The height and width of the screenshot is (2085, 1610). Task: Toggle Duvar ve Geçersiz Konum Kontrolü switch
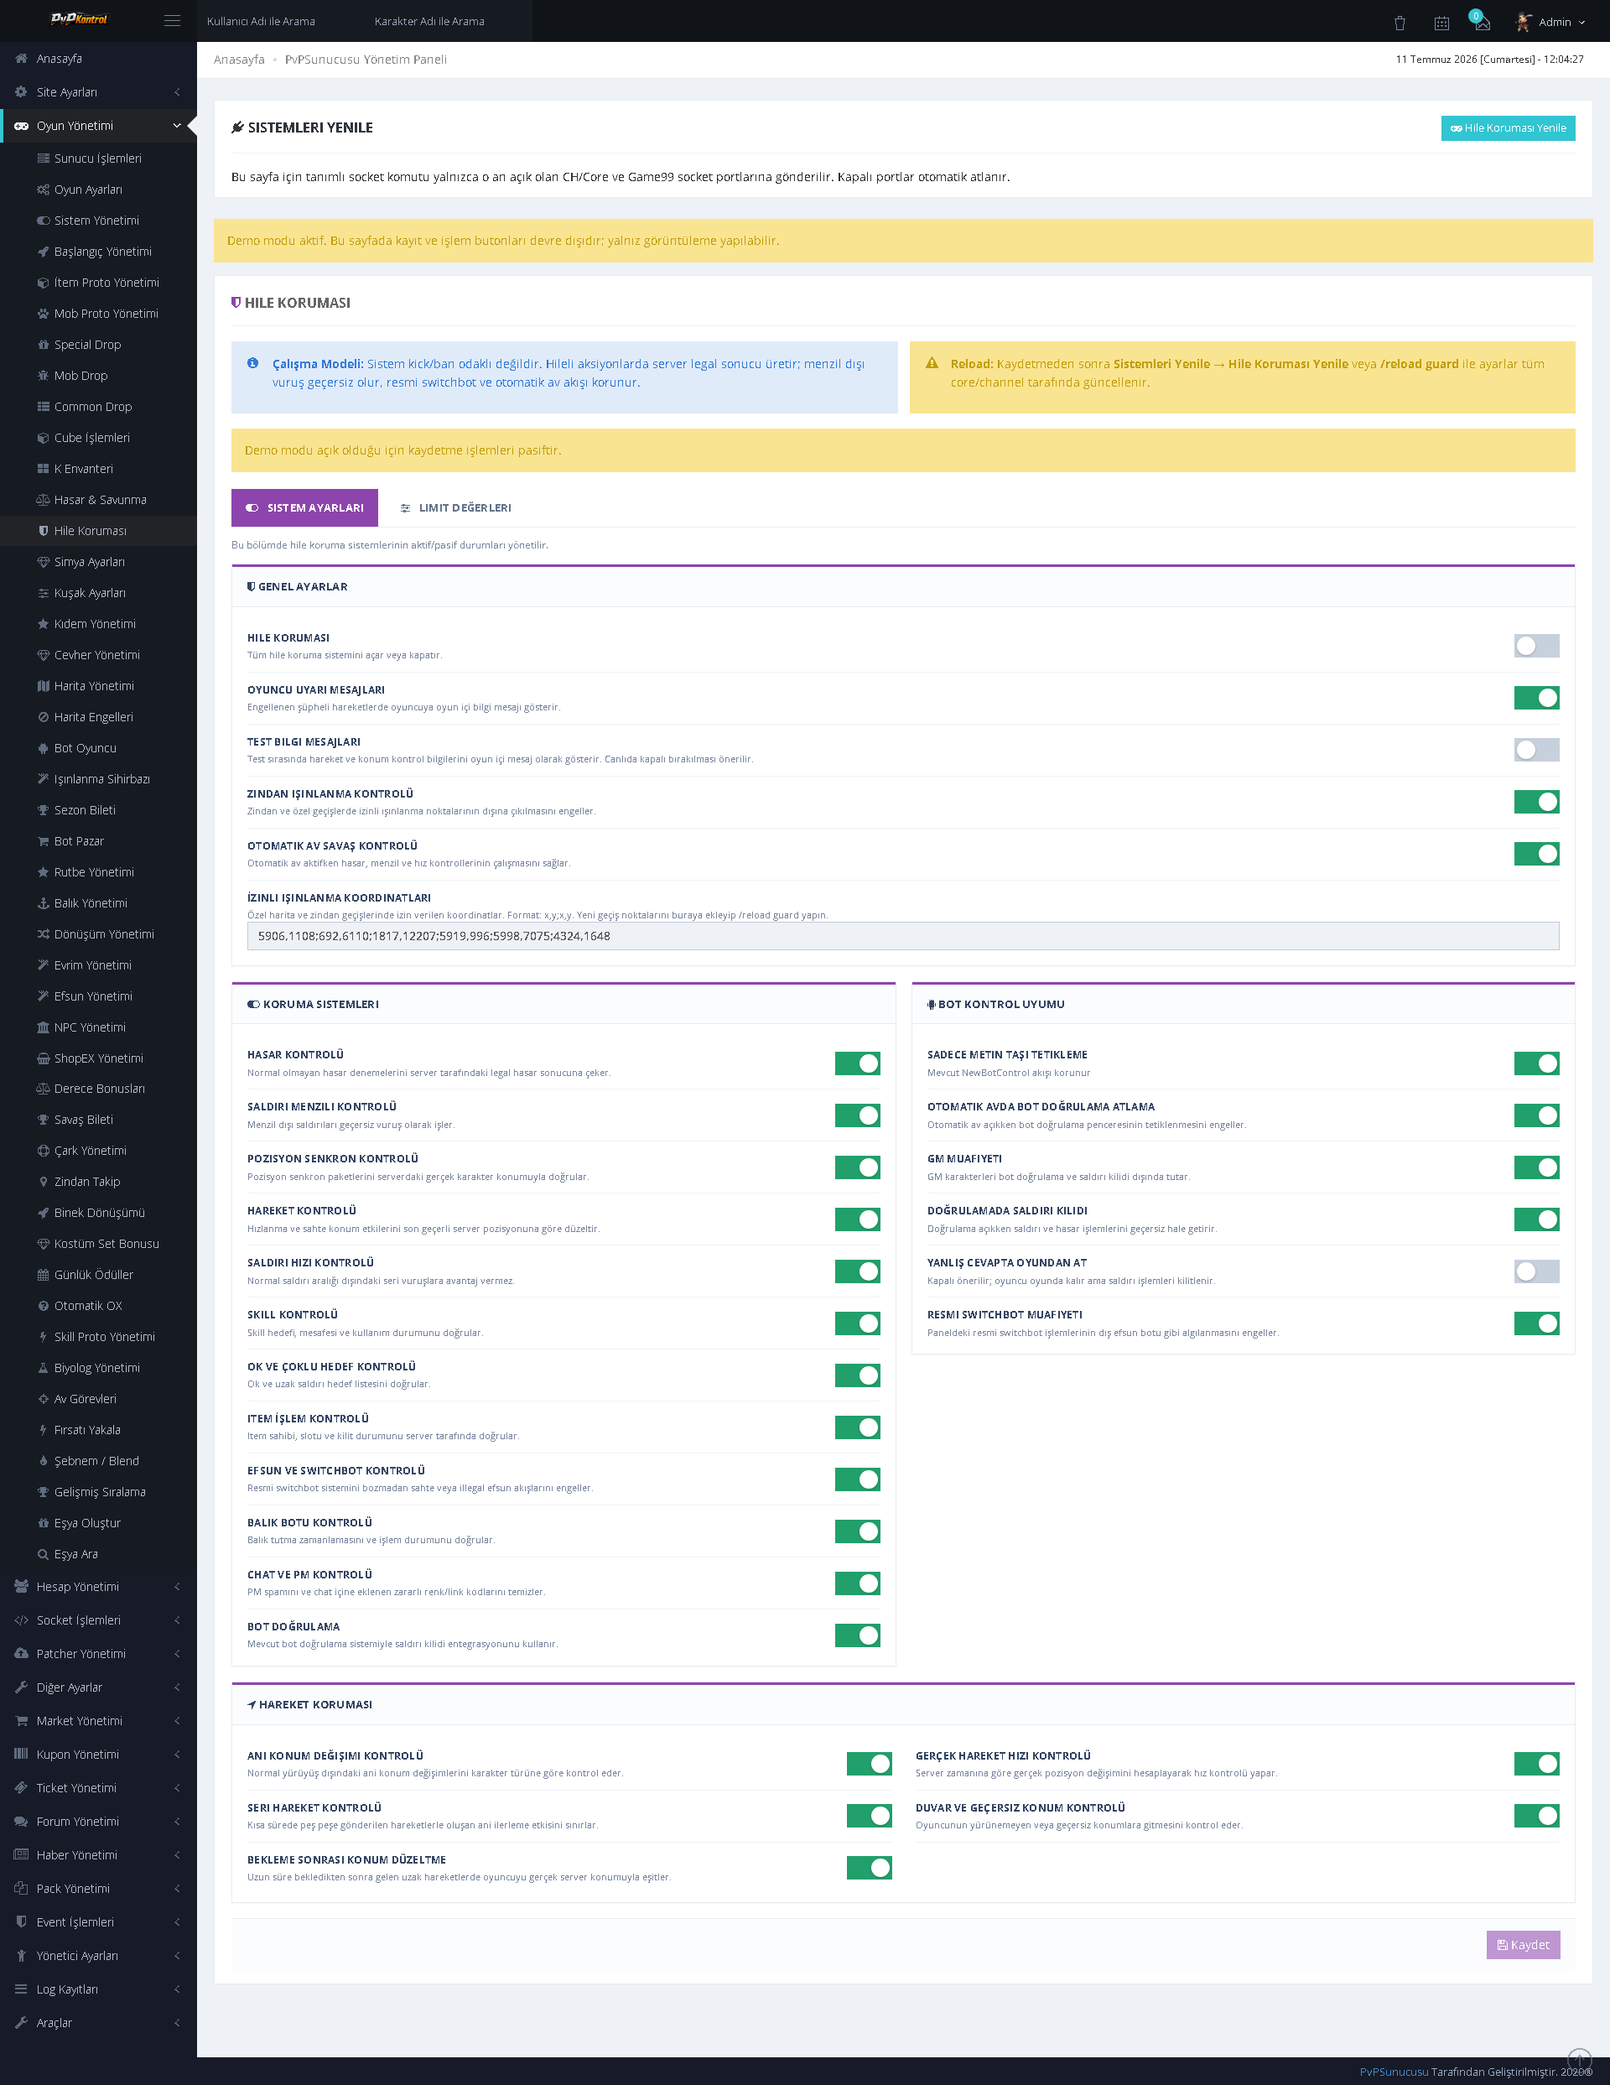pyautogui.click(x=1536, y=1816)
